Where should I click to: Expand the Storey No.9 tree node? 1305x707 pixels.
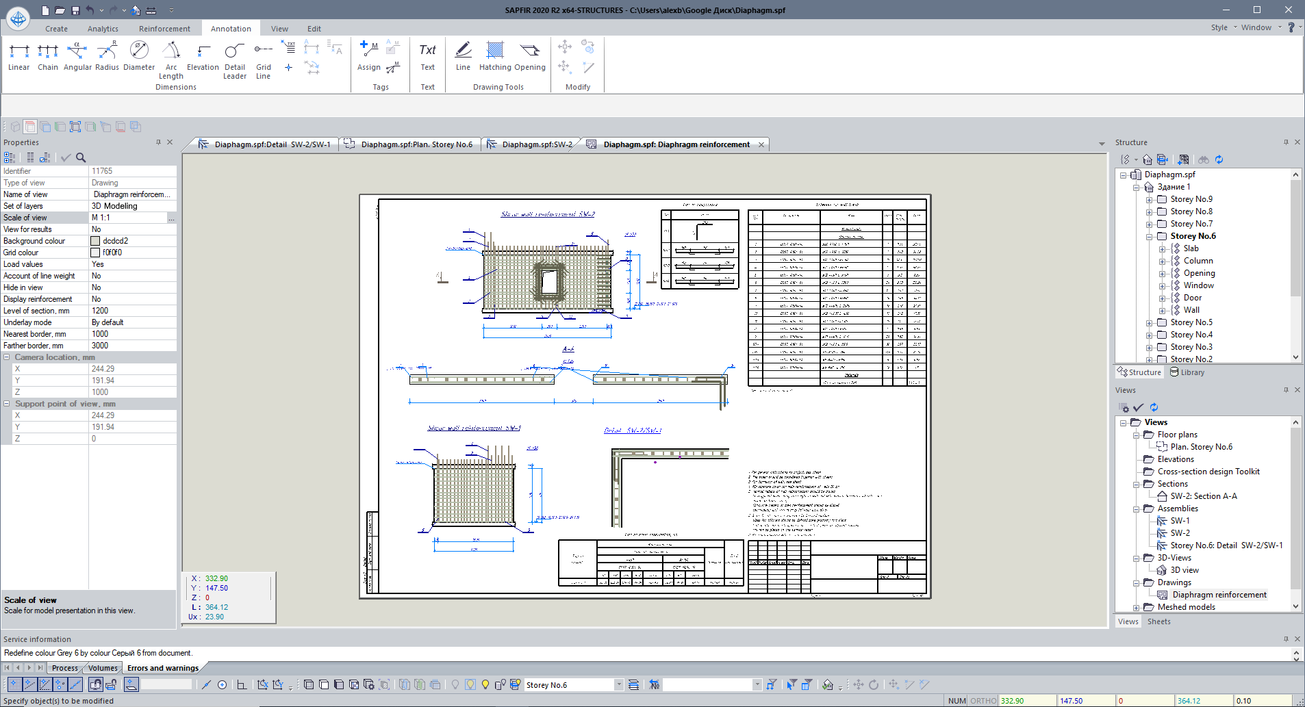tap(1150, 199)
